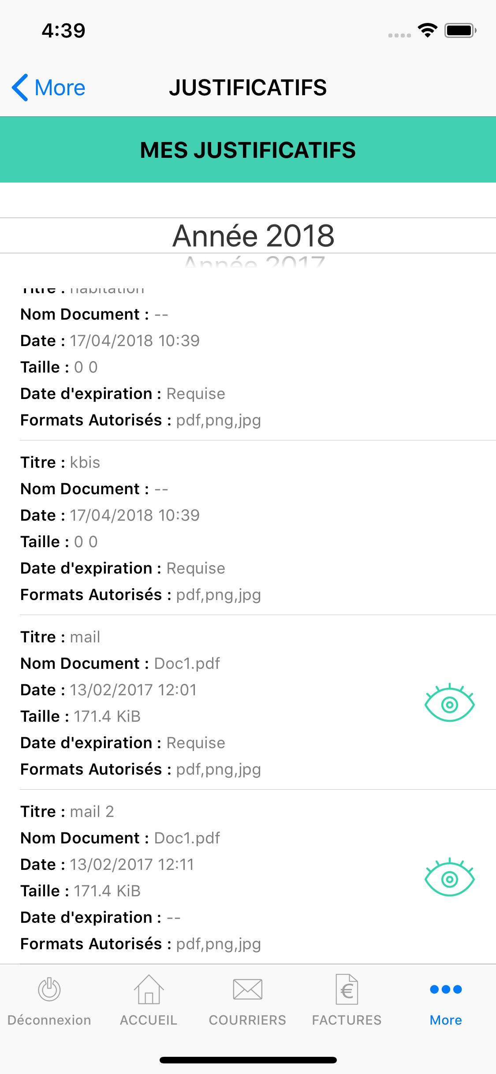This screenshot has height=1074, width=496.
Task: Tap the More three-dots icon
Action: [446, 989]
